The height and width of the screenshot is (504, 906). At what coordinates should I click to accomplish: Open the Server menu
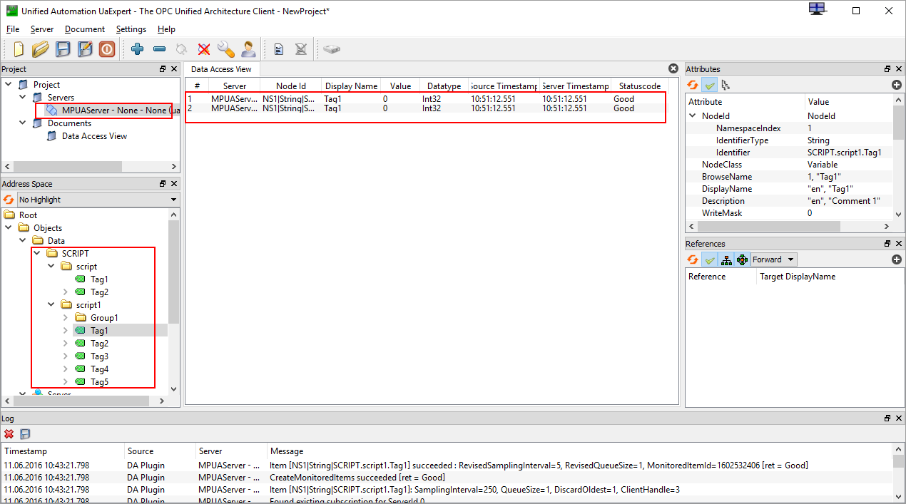42,29
